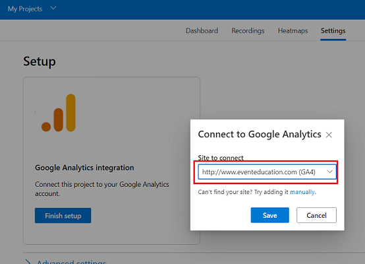Open the Recordings tab
The width and height of the screenshot is (365, 264).
tap(248, 31)
